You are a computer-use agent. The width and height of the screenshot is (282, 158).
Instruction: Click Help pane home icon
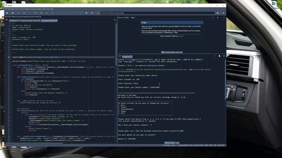(213, 18)
